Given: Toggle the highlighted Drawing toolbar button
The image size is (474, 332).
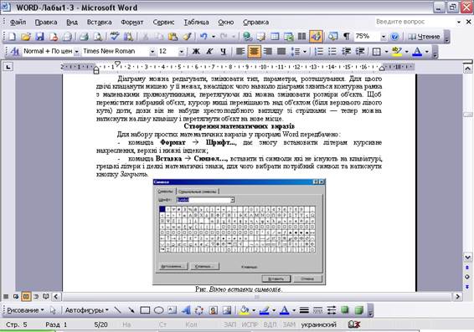Looking at the screenshot, I should 316,37.
